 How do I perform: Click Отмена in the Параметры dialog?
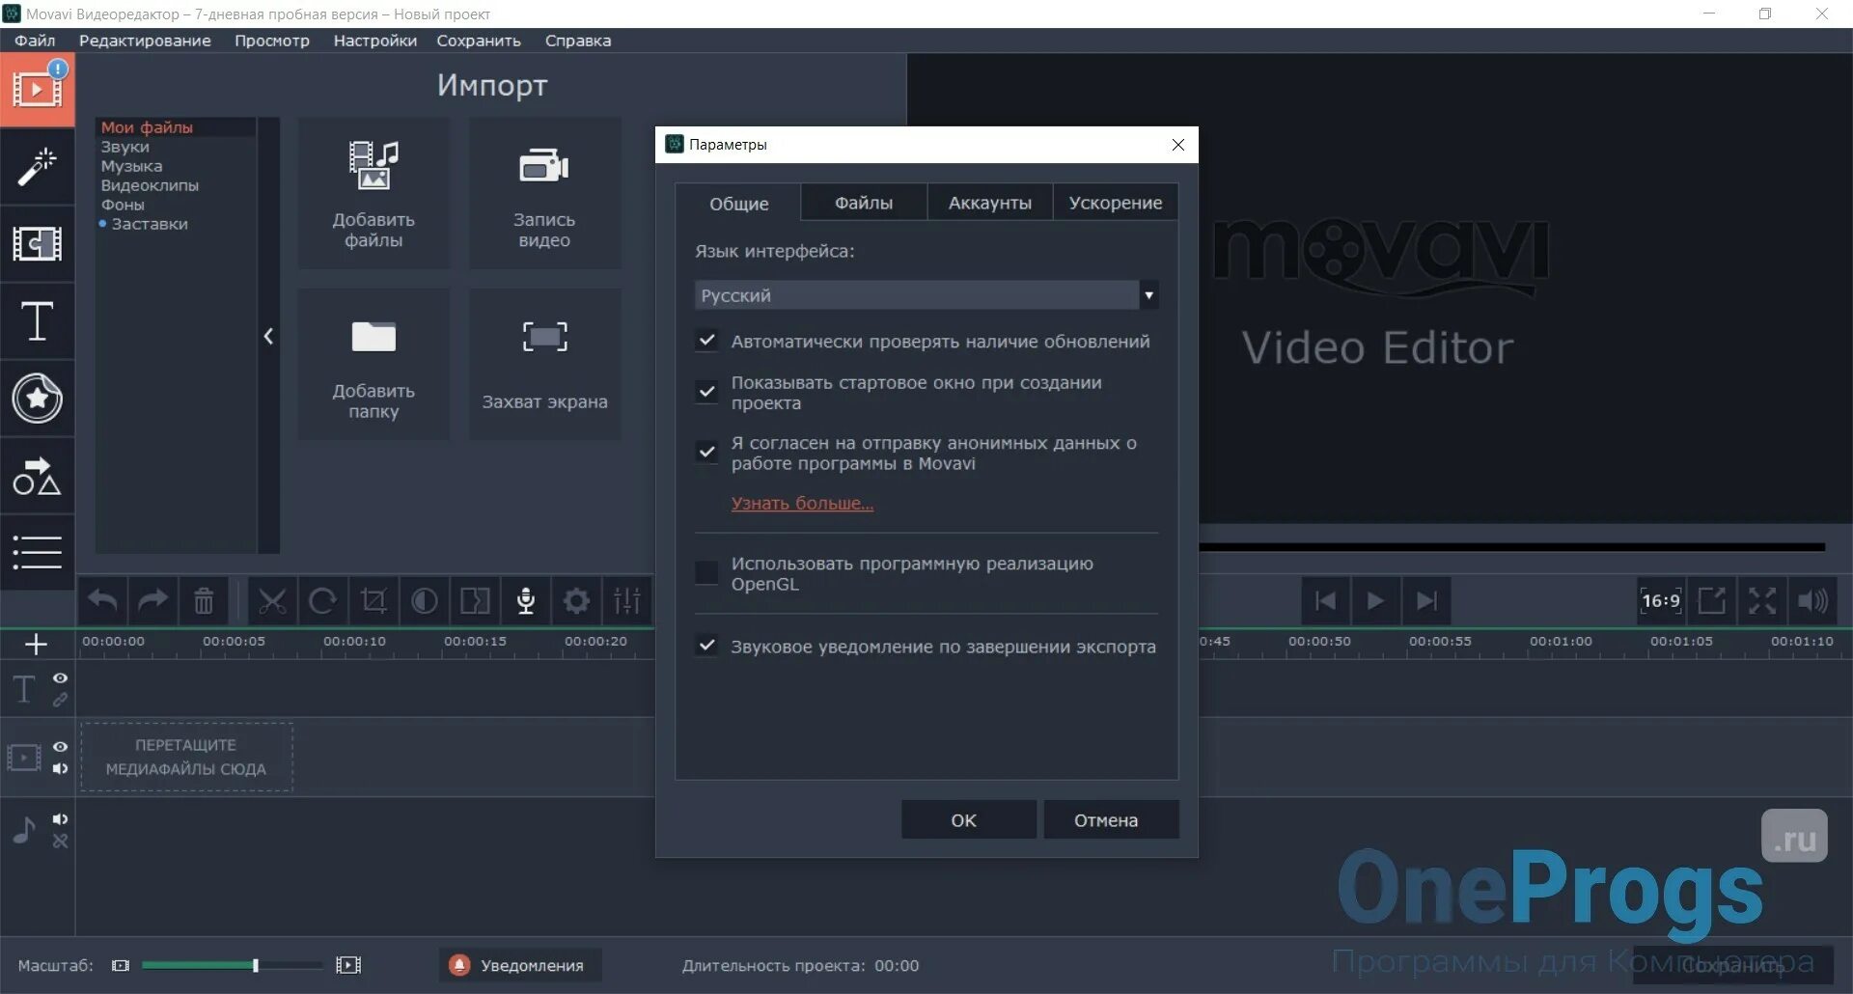tap(1111, 819)
